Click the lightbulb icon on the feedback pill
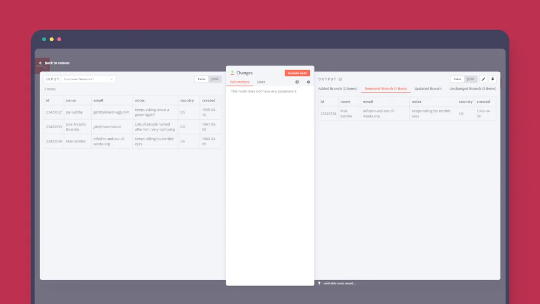 point(320,283)
